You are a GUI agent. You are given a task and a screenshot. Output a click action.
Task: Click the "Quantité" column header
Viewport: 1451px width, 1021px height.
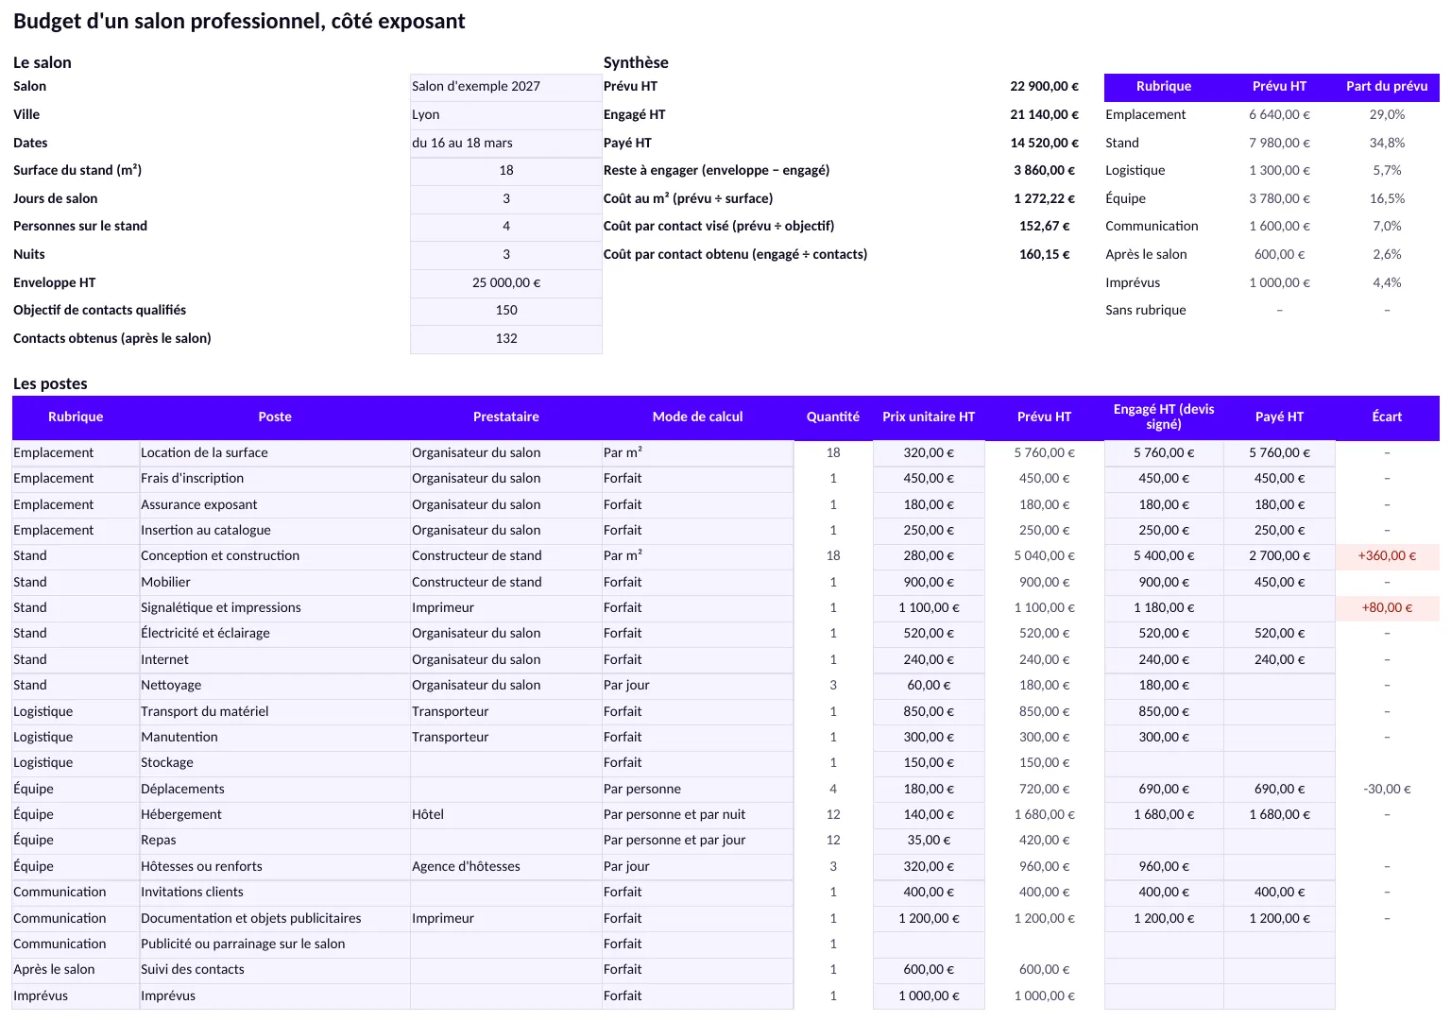833,417
